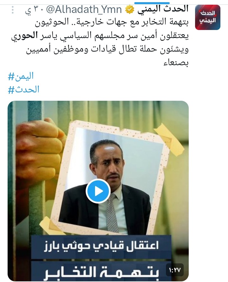
Task: Click the 1:27 video duration badge
Action: [x=174, y=270]
